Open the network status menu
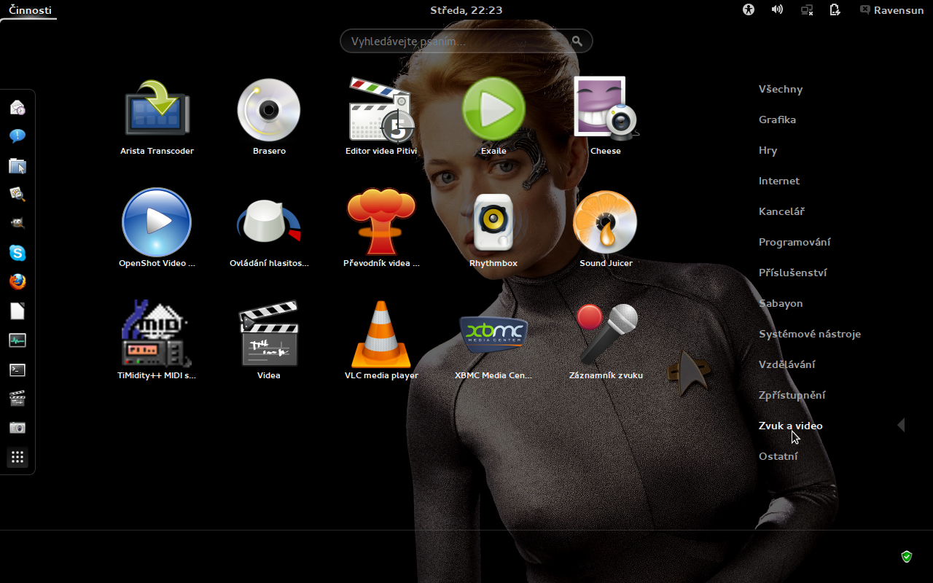This screenshot has height=583, width=933. pyautogui.click(x=807, y=9)
